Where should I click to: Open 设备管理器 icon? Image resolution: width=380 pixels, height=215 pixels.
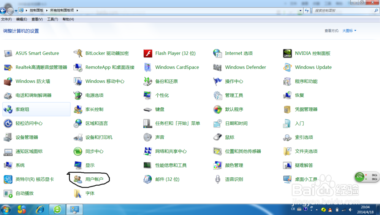[x=8, y=137]
